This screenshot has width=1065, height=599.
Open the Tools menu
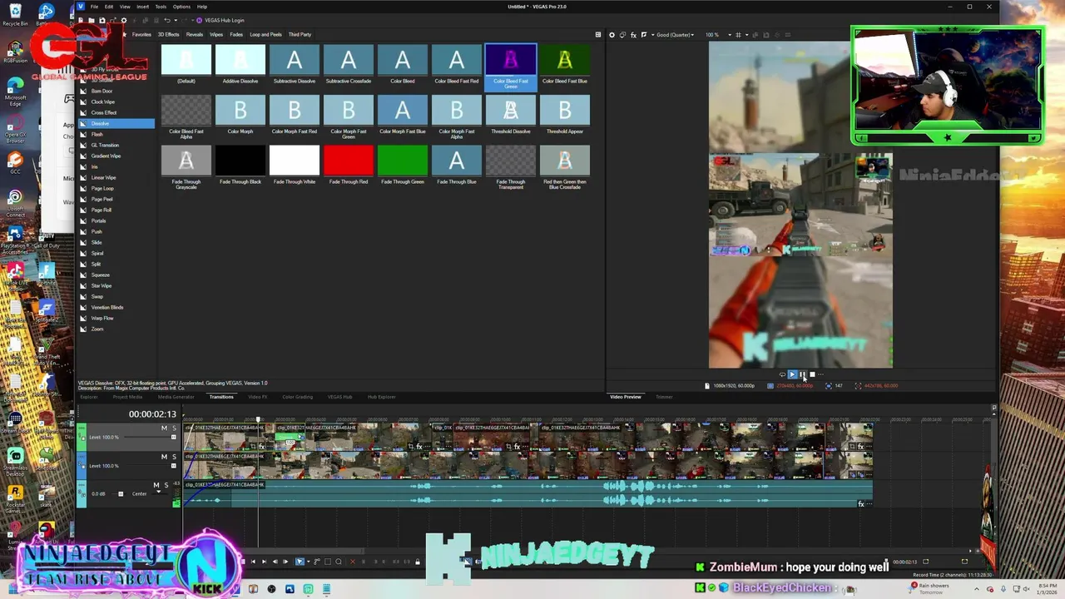click(x=161, y=7)
